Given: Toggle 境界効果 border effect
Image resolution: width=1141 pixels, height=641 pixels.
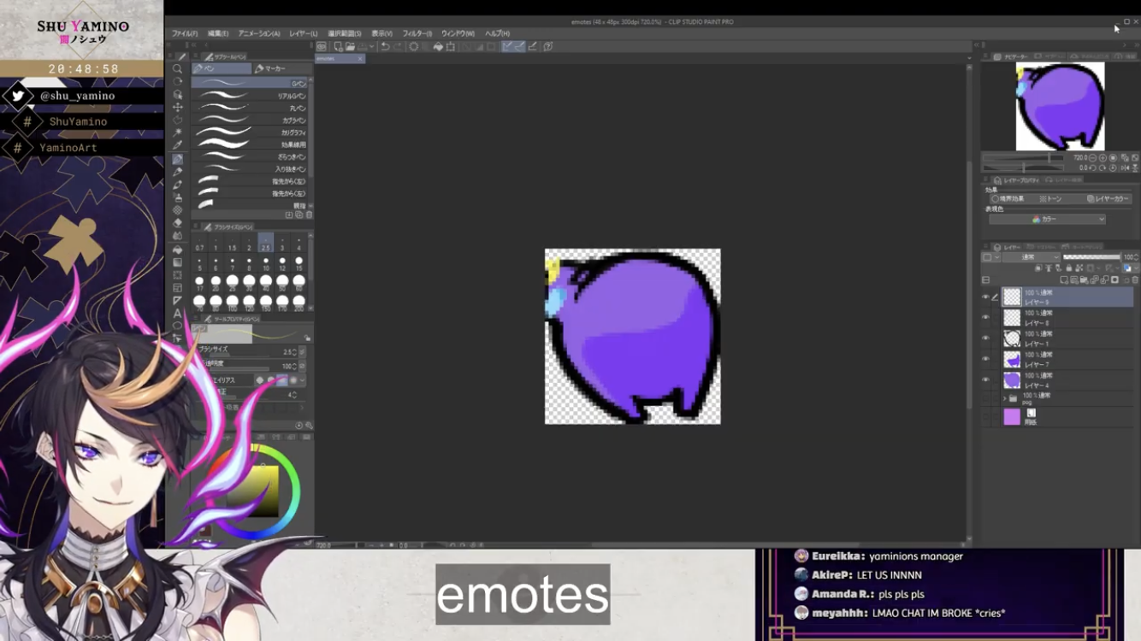Looking at the screenshot, I should 1008,199.
